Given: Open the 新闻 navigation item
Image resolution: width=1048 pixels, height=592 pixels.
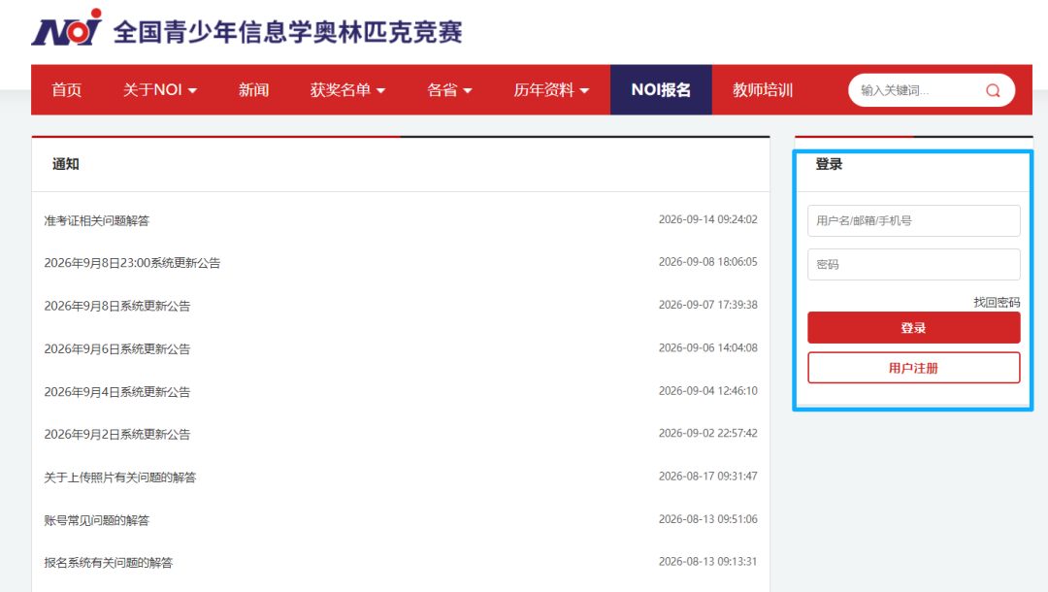Looking at the screenshot, I should coord(254,89).
